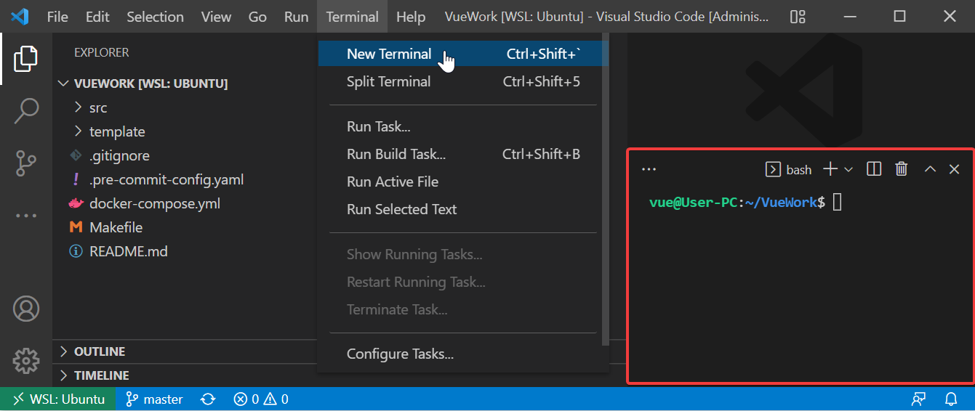
Task: Kill terminal using the trash icon
Action: 902,169
